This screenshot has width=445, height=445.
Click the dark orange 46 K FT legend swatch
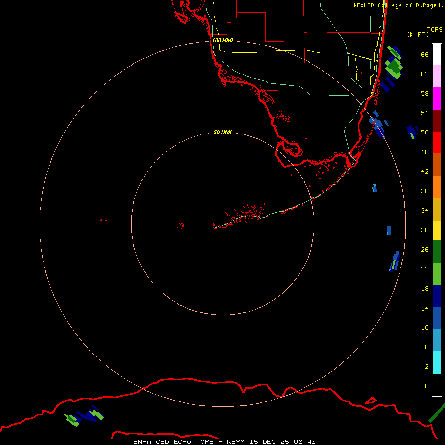tap(437, 164)
